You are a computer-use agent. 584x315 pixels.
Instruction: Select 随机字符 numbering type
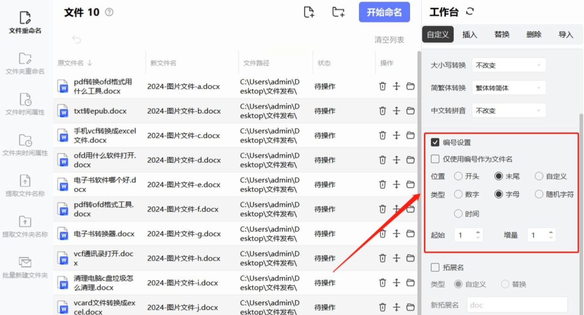[x=539, y=194]
